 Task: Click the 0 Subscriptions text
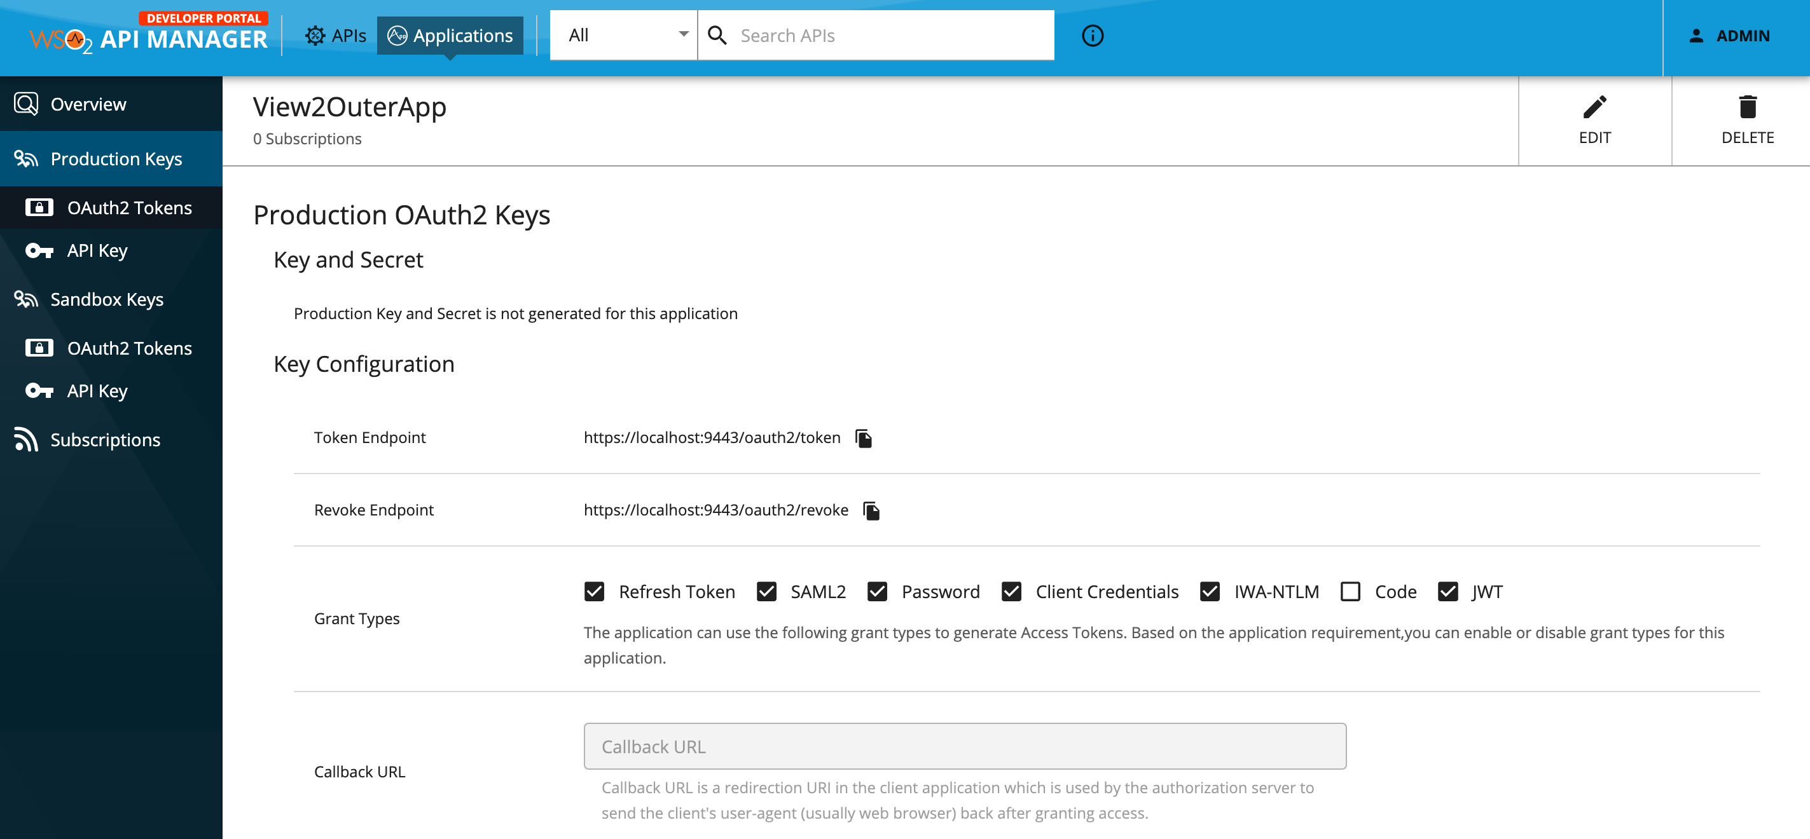[307, 139]
